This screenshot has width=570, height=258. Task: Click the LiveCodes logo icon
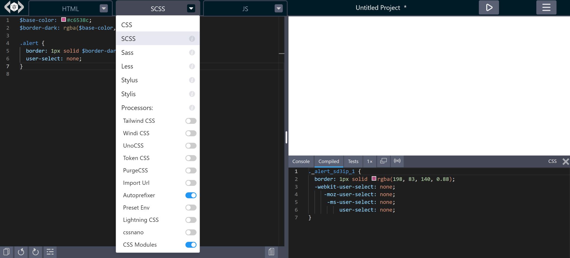tap(14, 7)
